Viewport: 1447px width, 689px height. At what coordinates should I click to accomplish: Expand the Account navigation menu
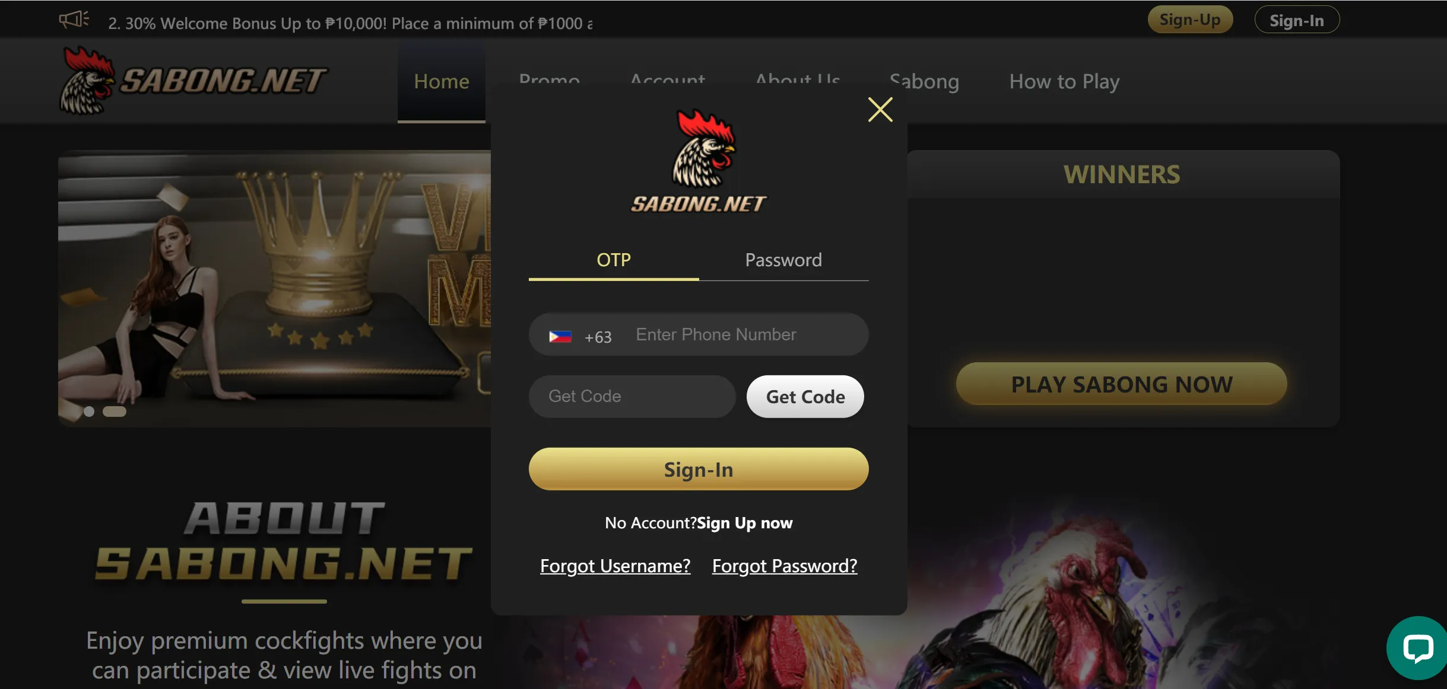pos(667,81)
